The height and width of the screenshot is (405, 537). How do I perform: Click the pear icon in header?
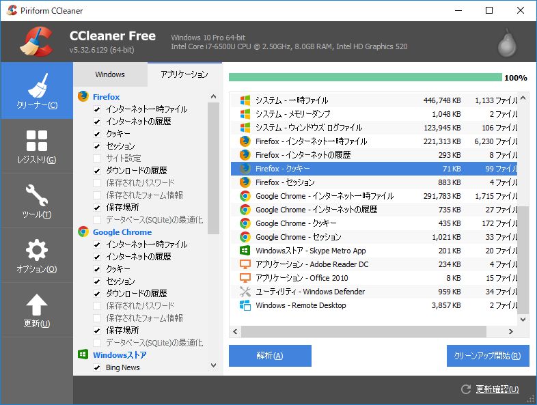[507, 43]
